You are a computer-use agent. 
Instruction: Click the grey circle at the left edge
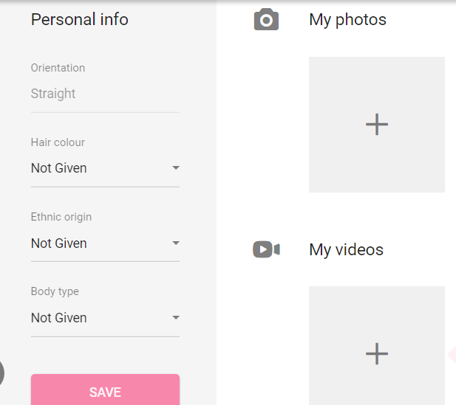pos(1,373)
